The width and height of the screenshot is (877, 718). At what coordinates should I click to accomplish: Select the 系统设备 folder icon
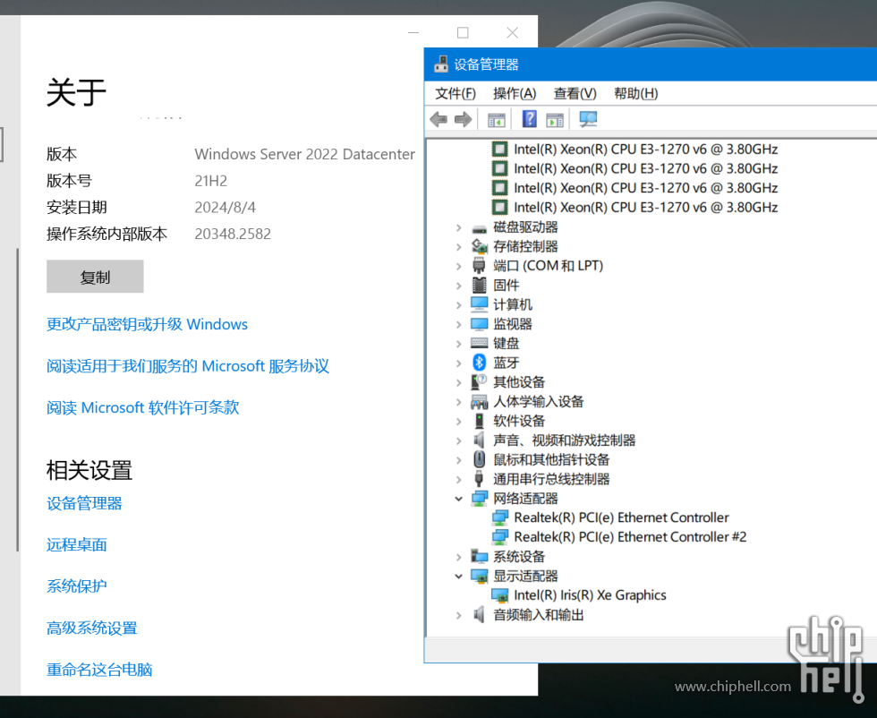(x=480, y=556)
